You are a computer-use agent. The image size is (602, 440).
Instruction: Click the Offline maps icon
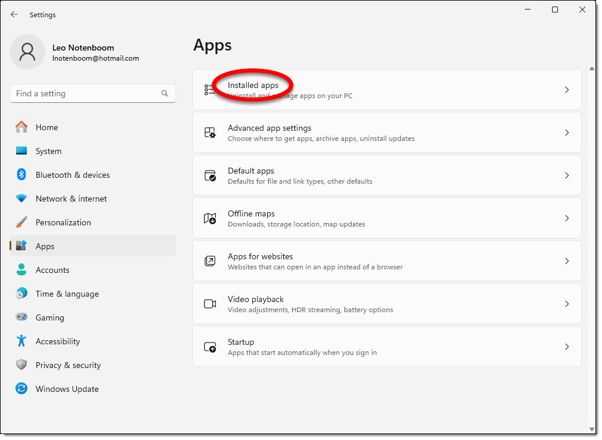[x=210, y=218]
